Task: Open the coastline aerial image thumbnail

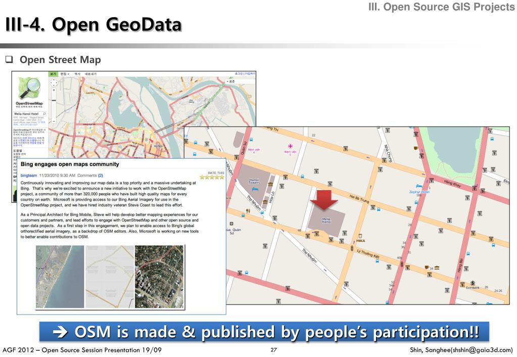Action: [60, 277]
